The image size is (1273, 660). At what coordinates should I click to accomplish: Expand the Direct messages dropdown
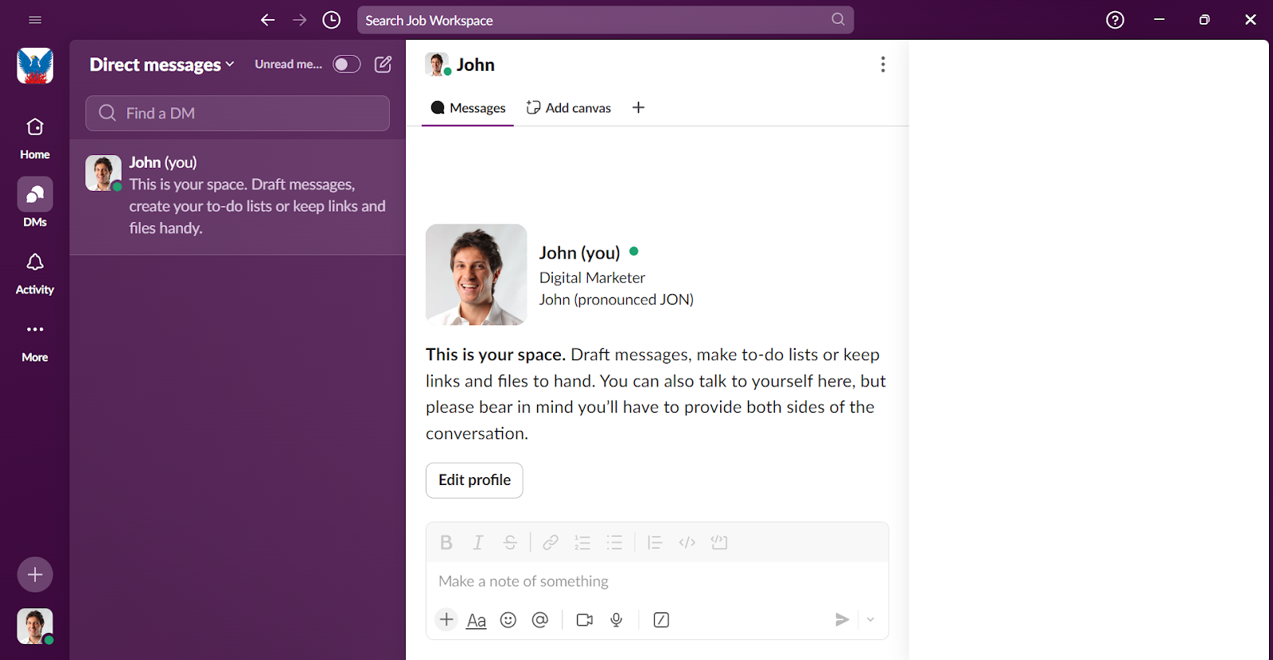coord(162,64)
